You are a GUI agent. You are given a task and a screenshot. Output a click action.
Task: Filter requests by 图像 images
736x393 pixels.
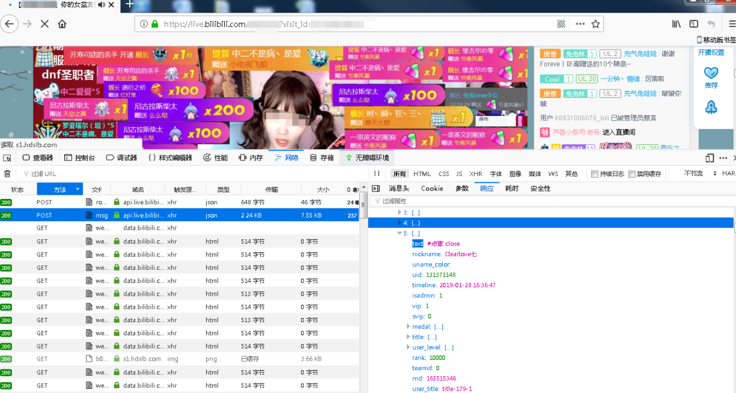pyautogui.click(x=516, y=174)
